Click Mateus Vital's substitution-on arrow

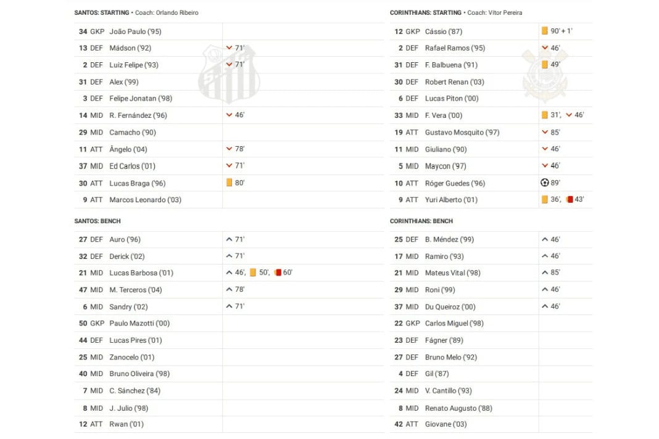[545, 273]
